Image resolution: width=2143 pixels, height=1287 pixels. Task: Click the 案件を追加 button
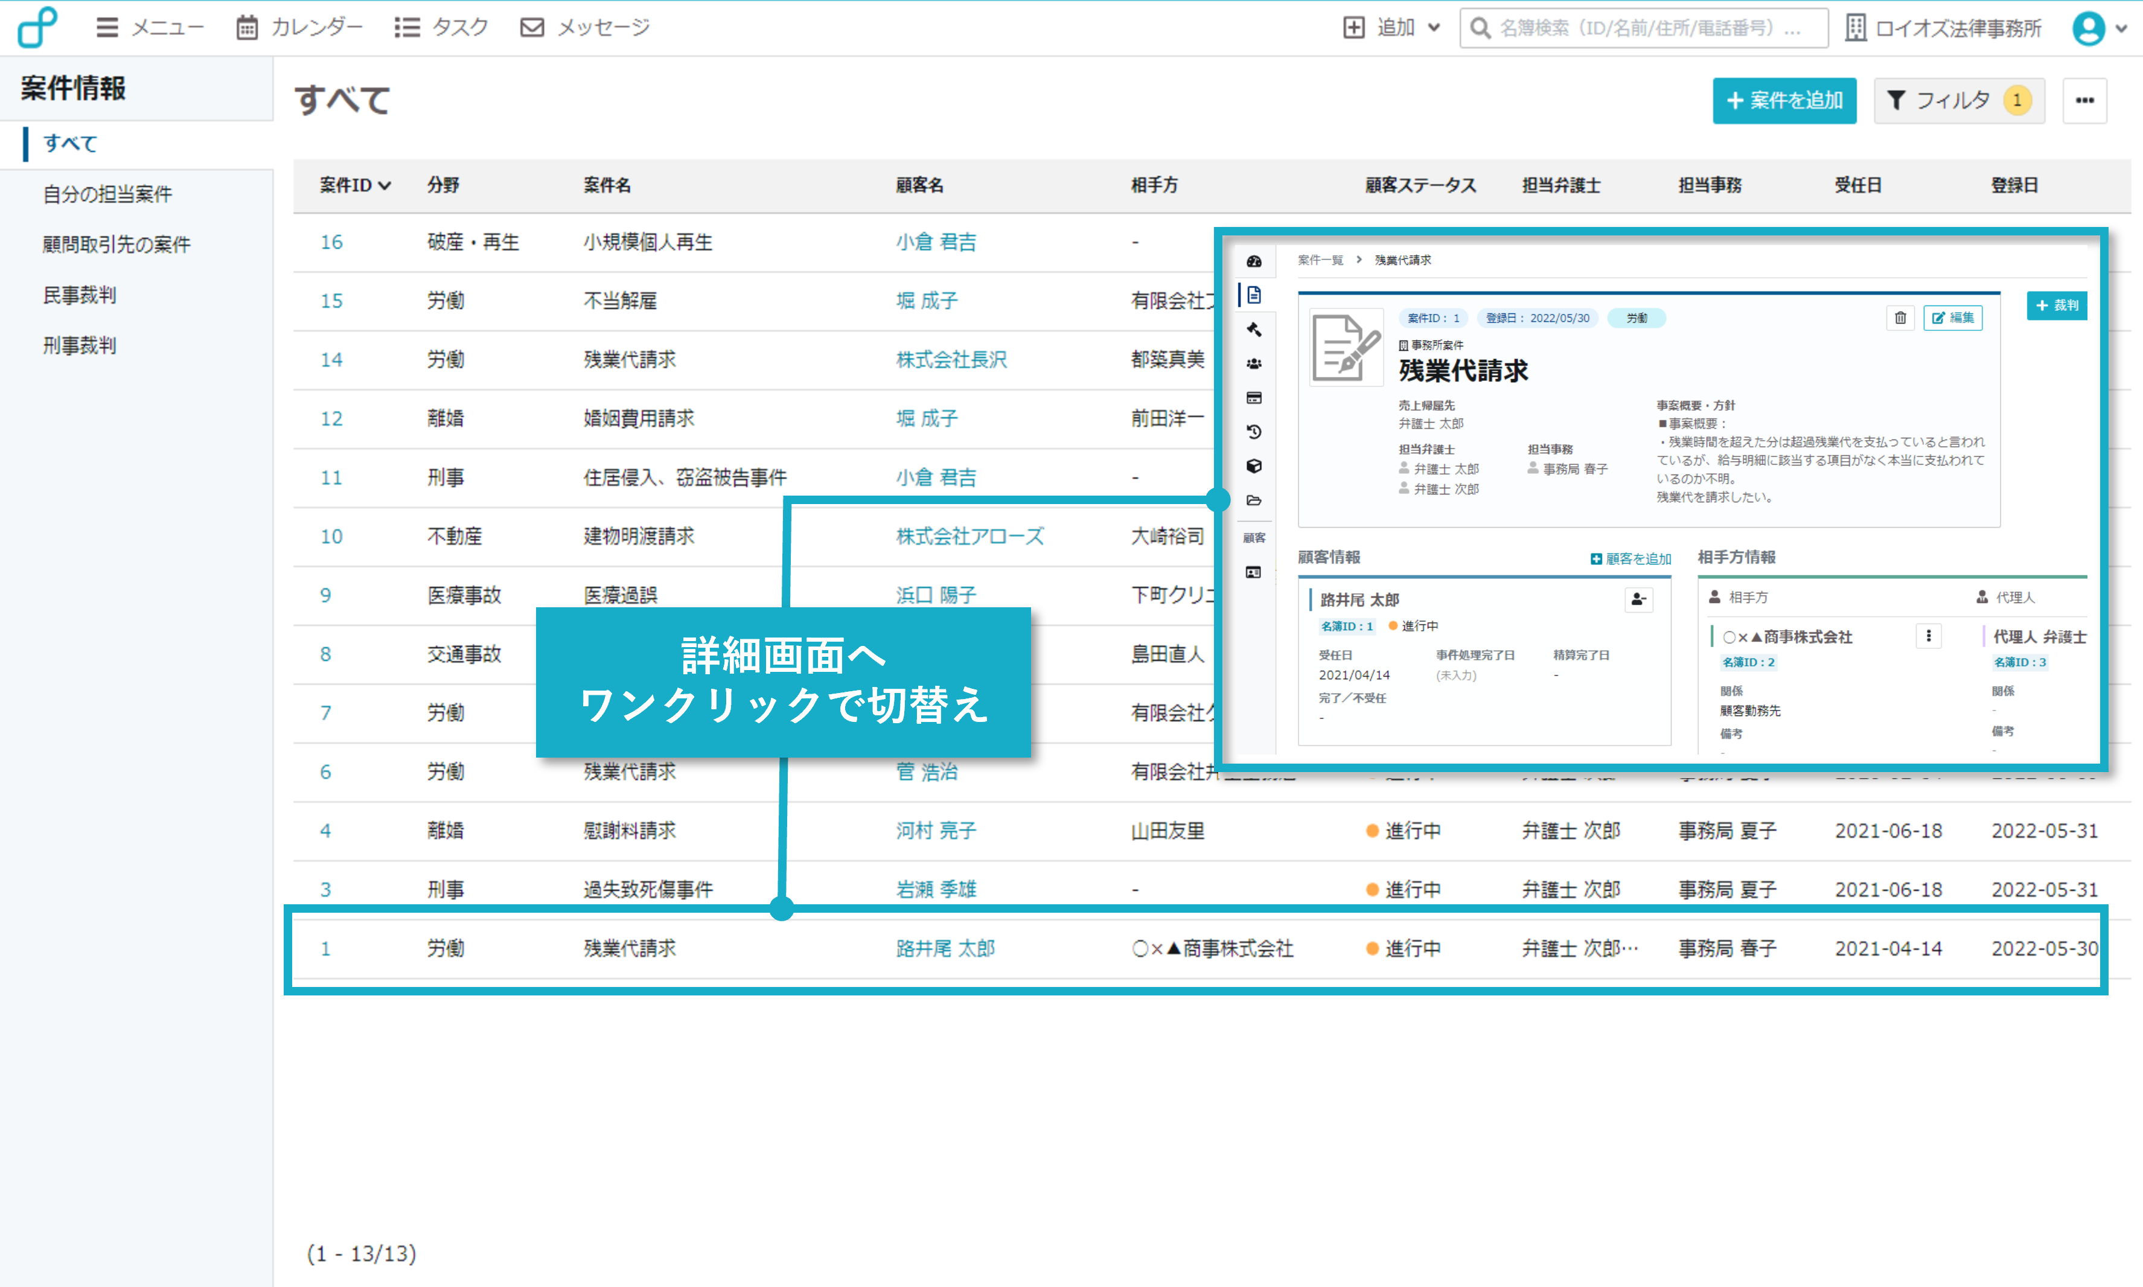tap(1784, 101)
